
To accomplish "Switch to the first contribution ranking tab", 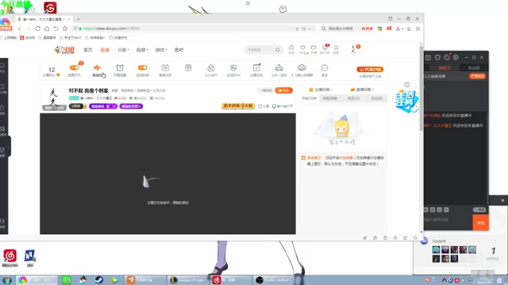I will click(x=309, y=98).
